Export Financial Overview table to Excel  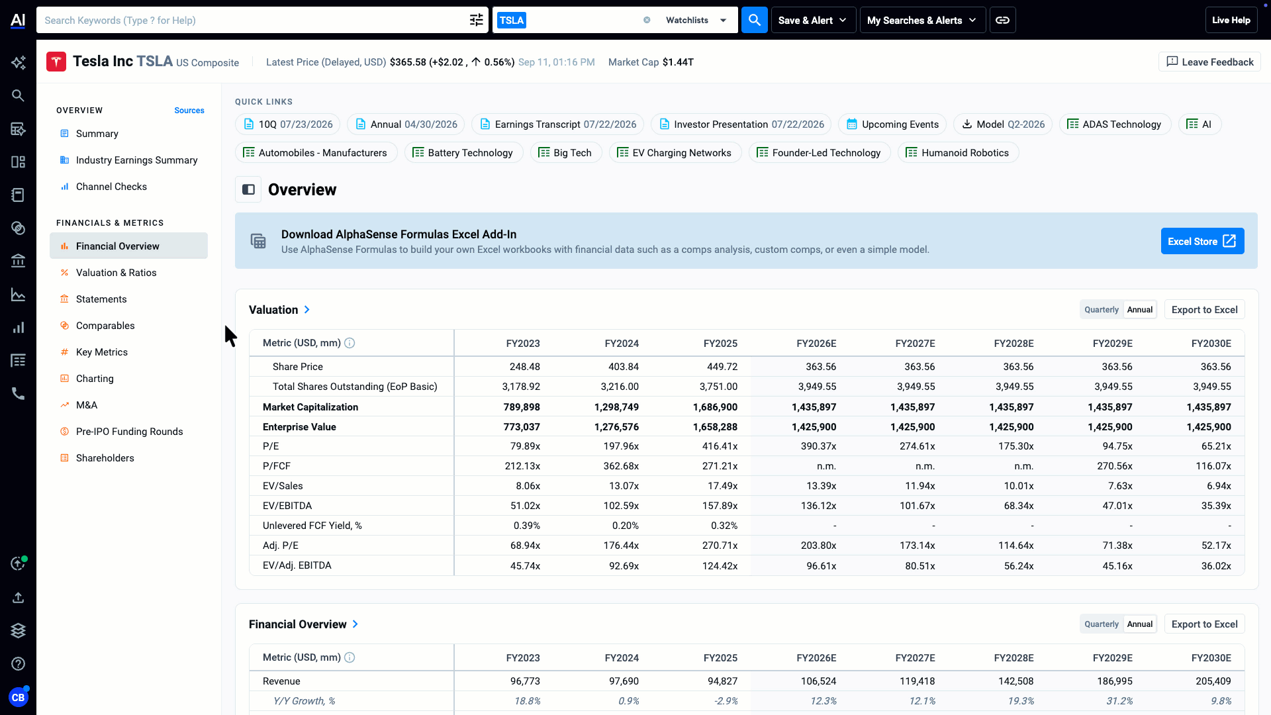pyautogui.click(x=1204, y=624)
